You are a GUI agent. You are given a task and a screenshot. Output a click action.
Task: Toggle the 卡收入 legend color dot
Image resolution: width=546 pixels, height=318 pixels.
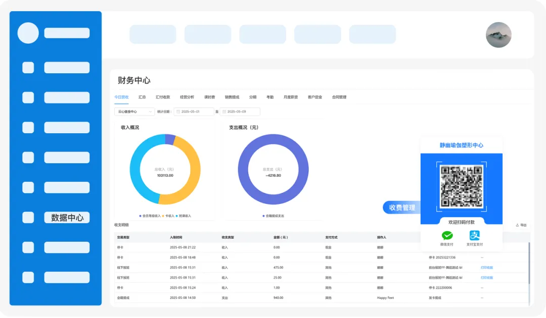tap(163, 216)
